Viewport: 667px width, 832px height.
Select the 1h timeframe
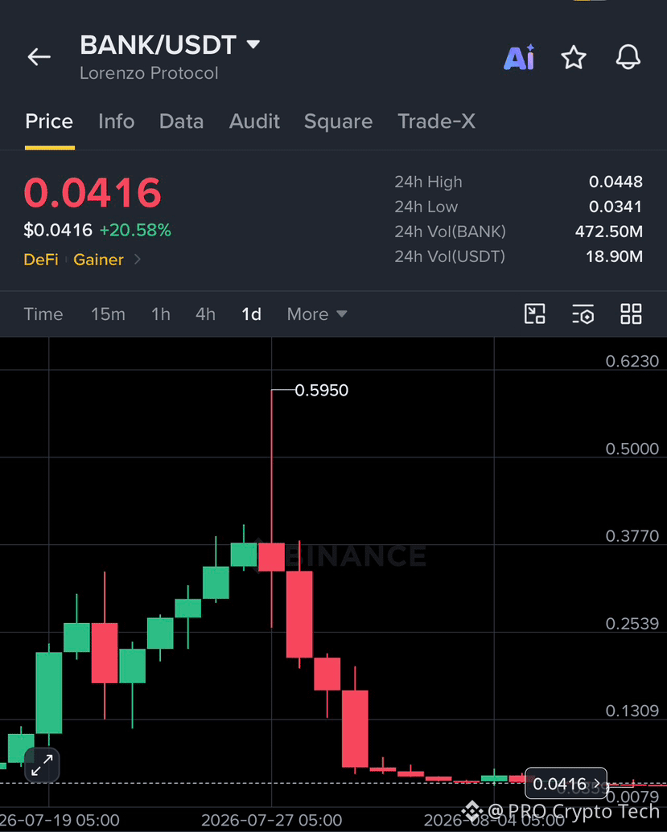point(161,314)
